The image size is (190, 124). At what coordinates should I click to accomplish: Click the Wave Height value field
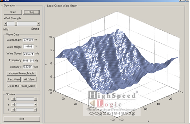[28, 46]
